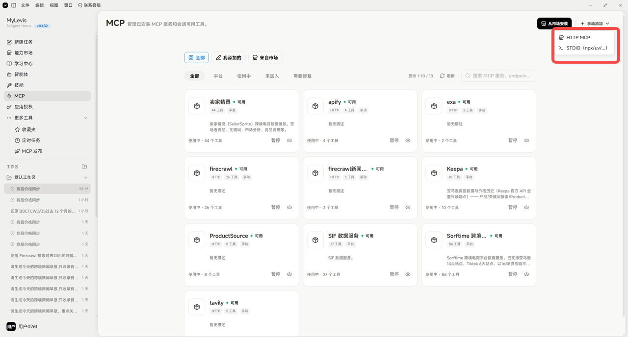Click the exa card cube icon
Screen dimensions: 628x337
pyautogui.click(x=434, y=106)
